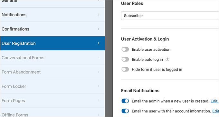Open the Form Abandonment section
219x117 pixels.
pyautogui.click(x=52, y=72)
